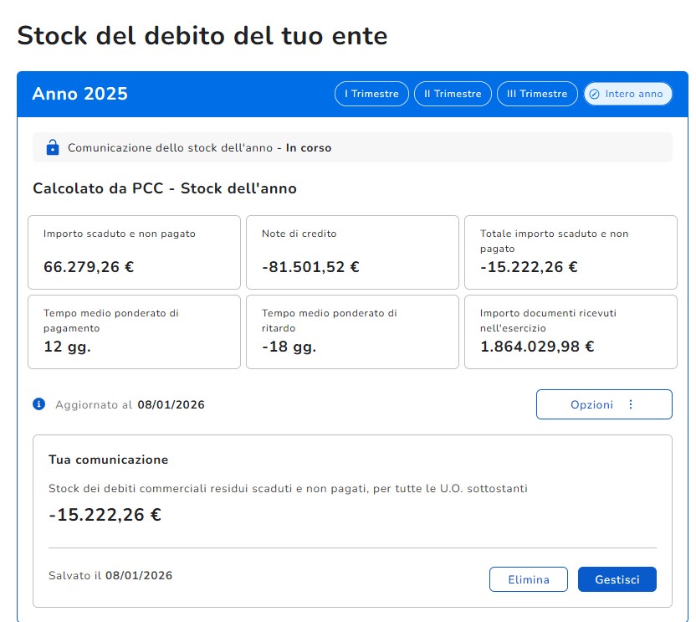
Task: Click the Tua comunicazione heading
Action: [109, 460]
